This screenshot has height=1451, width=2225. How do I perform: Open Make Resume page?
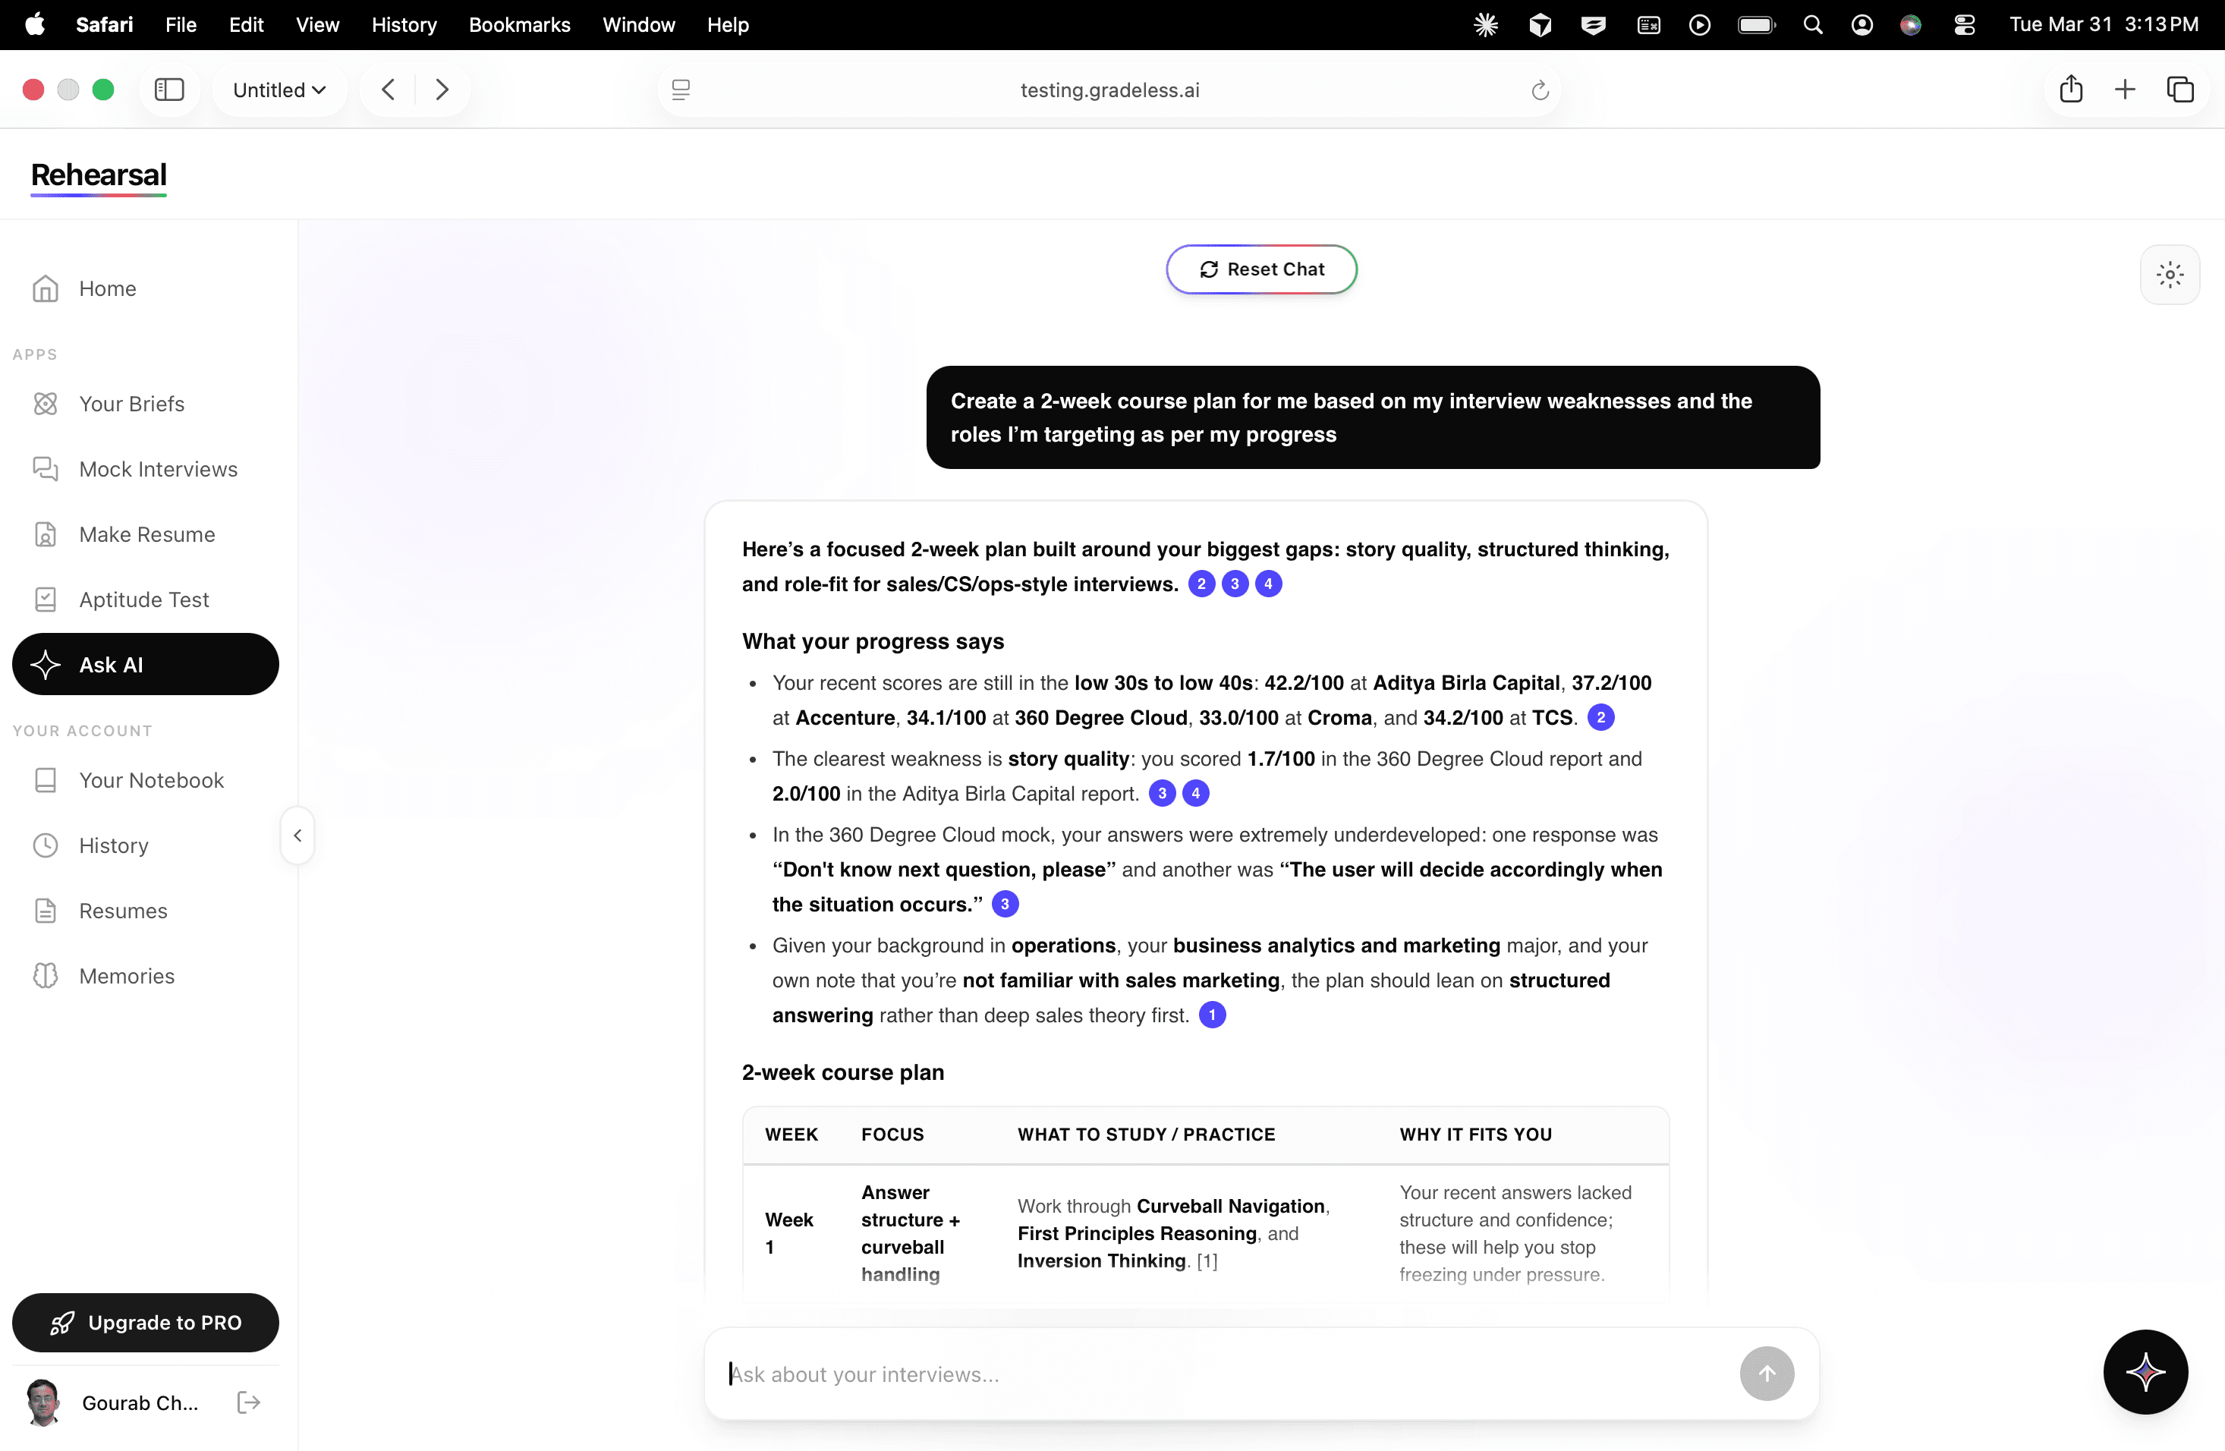pos(145,534)
